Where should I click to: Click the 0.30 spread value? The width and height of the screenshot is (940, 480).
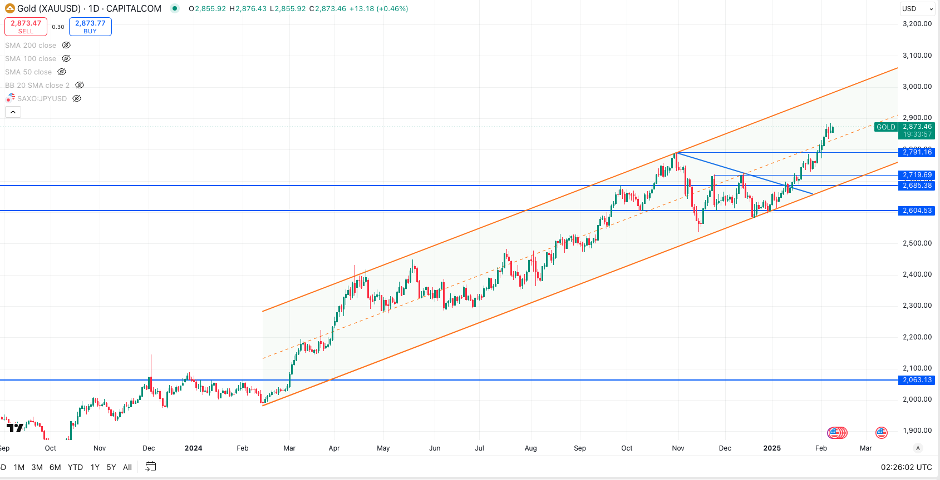pos(58,27)
